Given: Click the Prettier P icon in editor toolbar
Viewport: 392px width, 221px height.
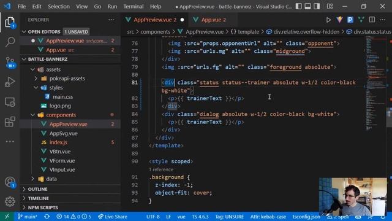Looking at the screenshot, I should [x=350, y=20].
